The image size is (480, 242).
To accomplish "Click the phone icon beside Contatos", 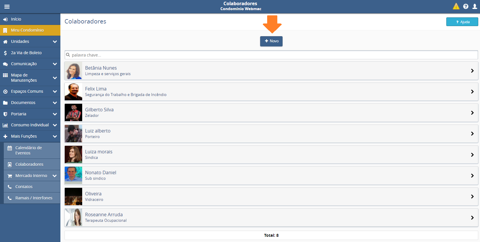I will 10,187.
